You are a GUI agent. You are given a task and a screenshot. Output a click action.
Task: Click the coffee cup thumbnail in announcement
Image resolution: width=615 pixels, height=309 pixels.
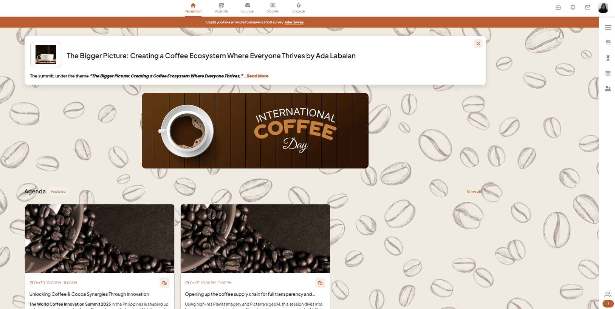(46, 54)
